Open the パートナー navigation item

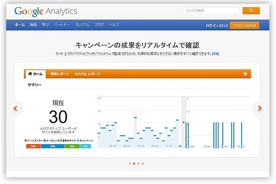(62, 25)
